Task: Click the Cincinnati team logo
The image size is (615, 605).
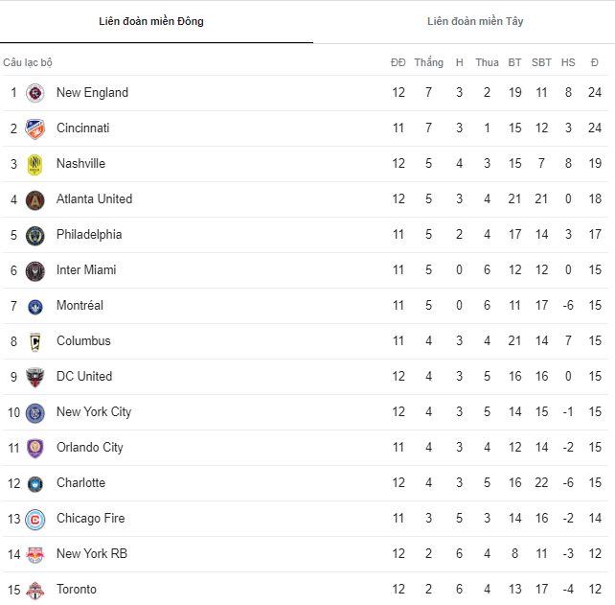Action: click(35, 128)
